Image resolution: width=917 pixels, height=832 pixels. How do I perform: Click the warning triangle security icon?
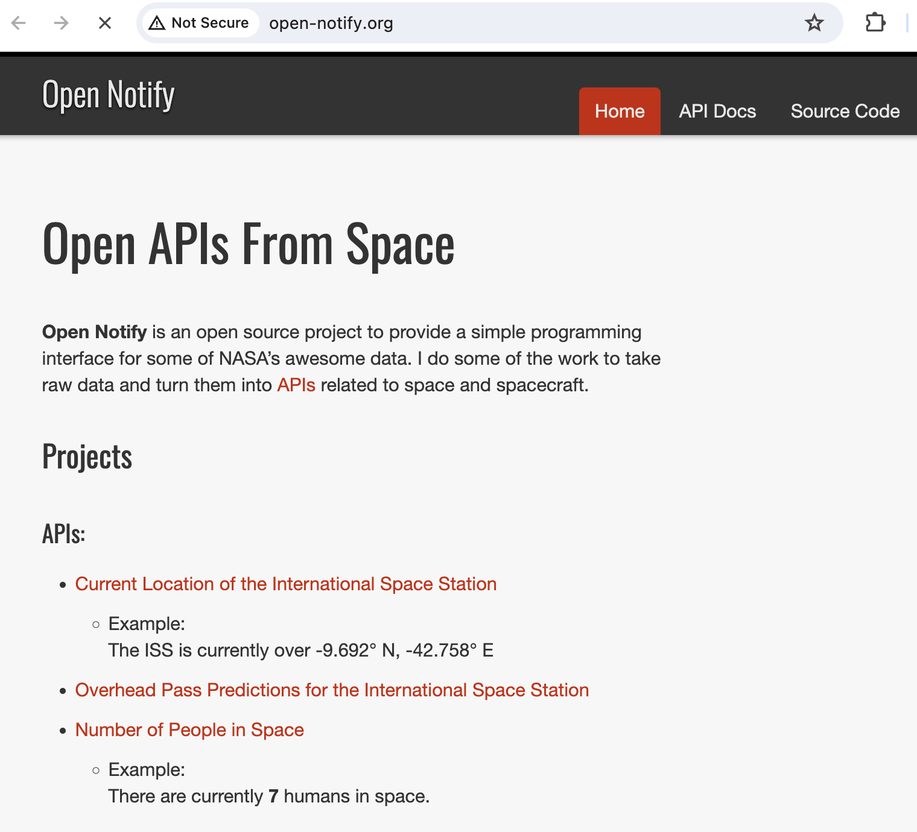click(157, 23)
